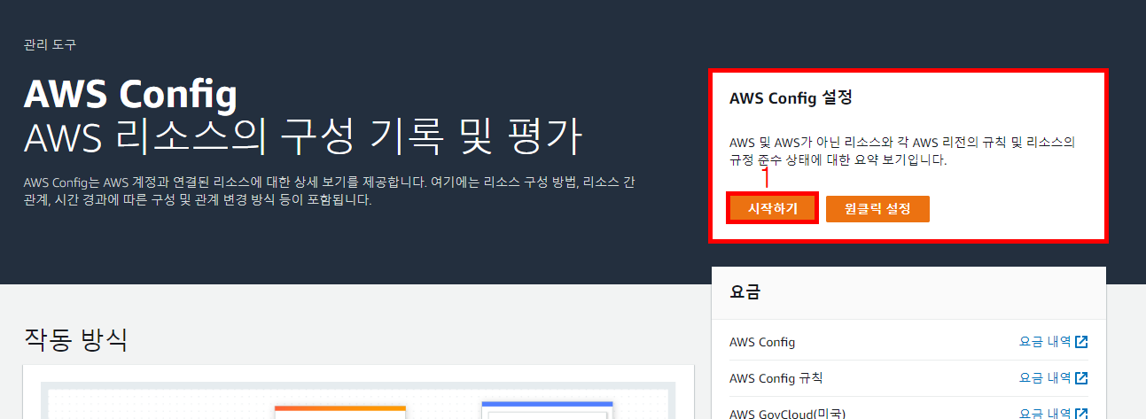The height and width of the screenshot is (419, 1146).
Task: Click the 관리 도구 breadcrumb text
Action: (x=50, y=44)
